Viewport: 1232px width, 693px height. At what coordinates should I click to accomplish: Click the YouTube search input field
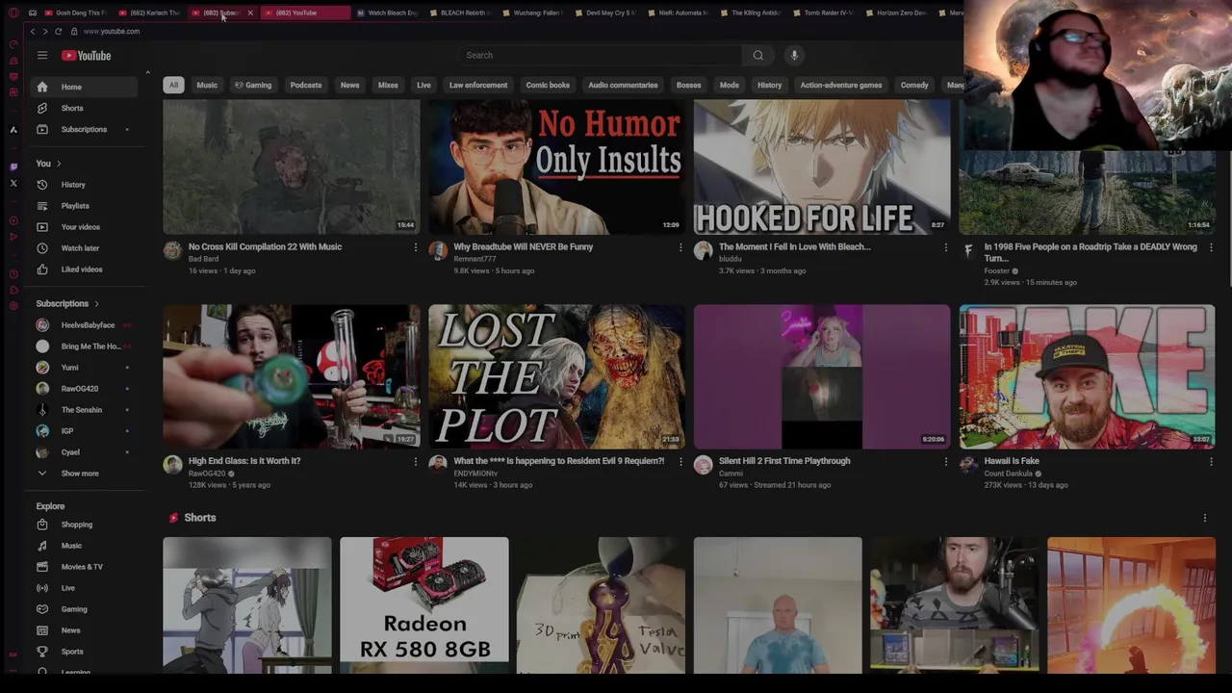point(600,55)
